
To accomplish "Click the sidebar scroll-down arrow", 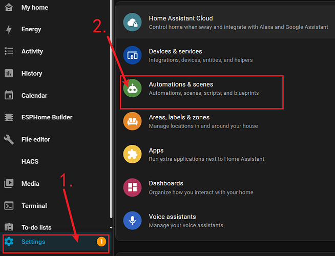I will [111, 228].
